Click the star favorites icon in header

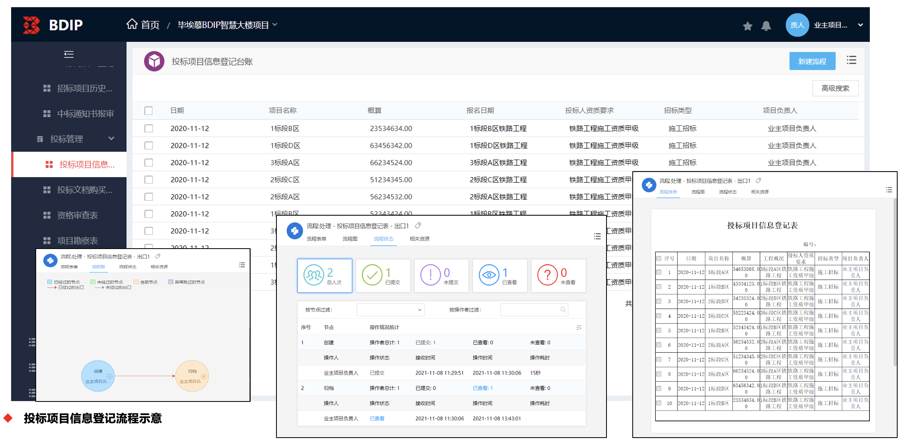[747, 26]
